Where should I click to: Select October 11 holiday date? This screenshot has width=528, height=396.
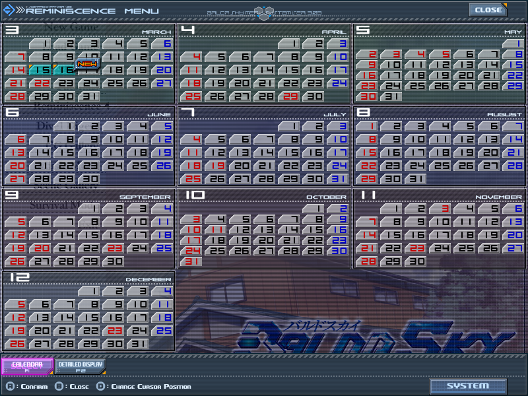point(216,230)
